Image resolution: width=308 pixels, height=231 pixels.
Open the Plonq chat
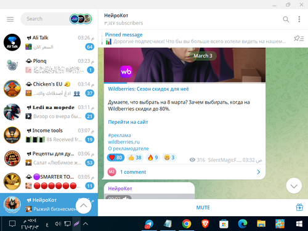49,65
